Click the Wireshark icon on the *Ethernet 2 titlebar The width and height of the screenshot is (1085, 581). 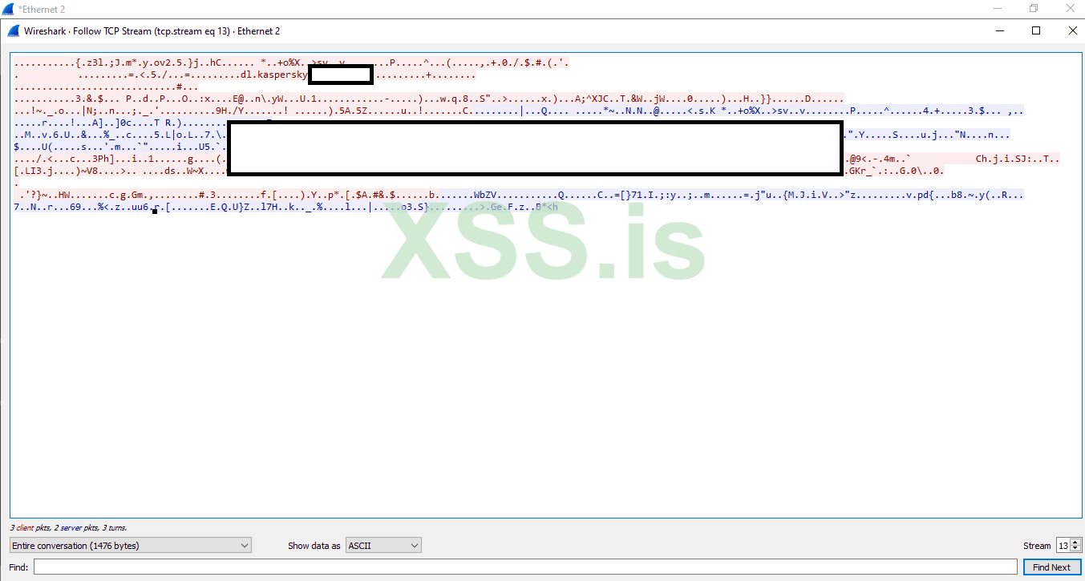9,8
